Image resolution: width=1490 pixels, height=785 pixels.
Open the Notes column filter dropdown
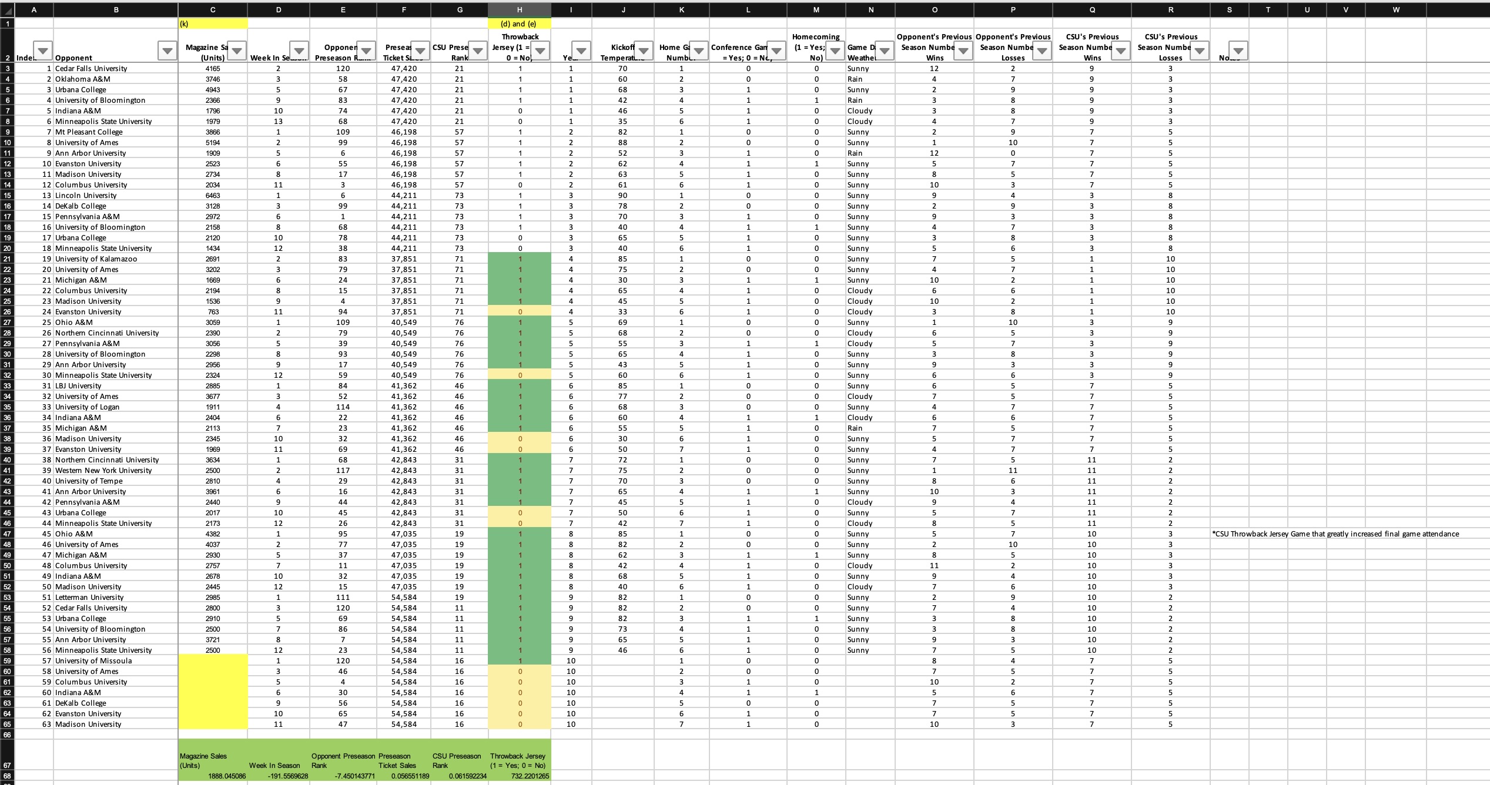pos(1238,51)
